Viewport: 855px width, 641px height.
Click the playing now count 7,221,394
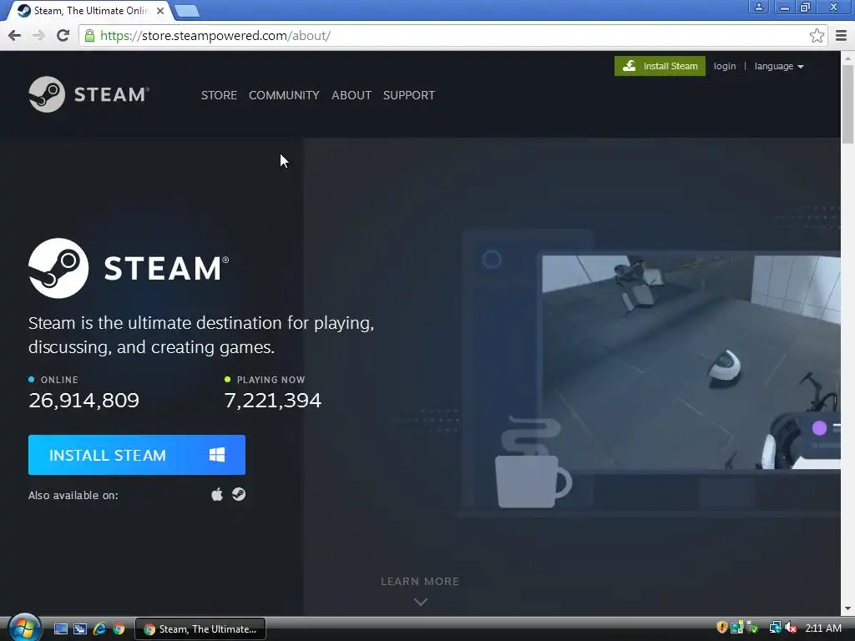273,401
